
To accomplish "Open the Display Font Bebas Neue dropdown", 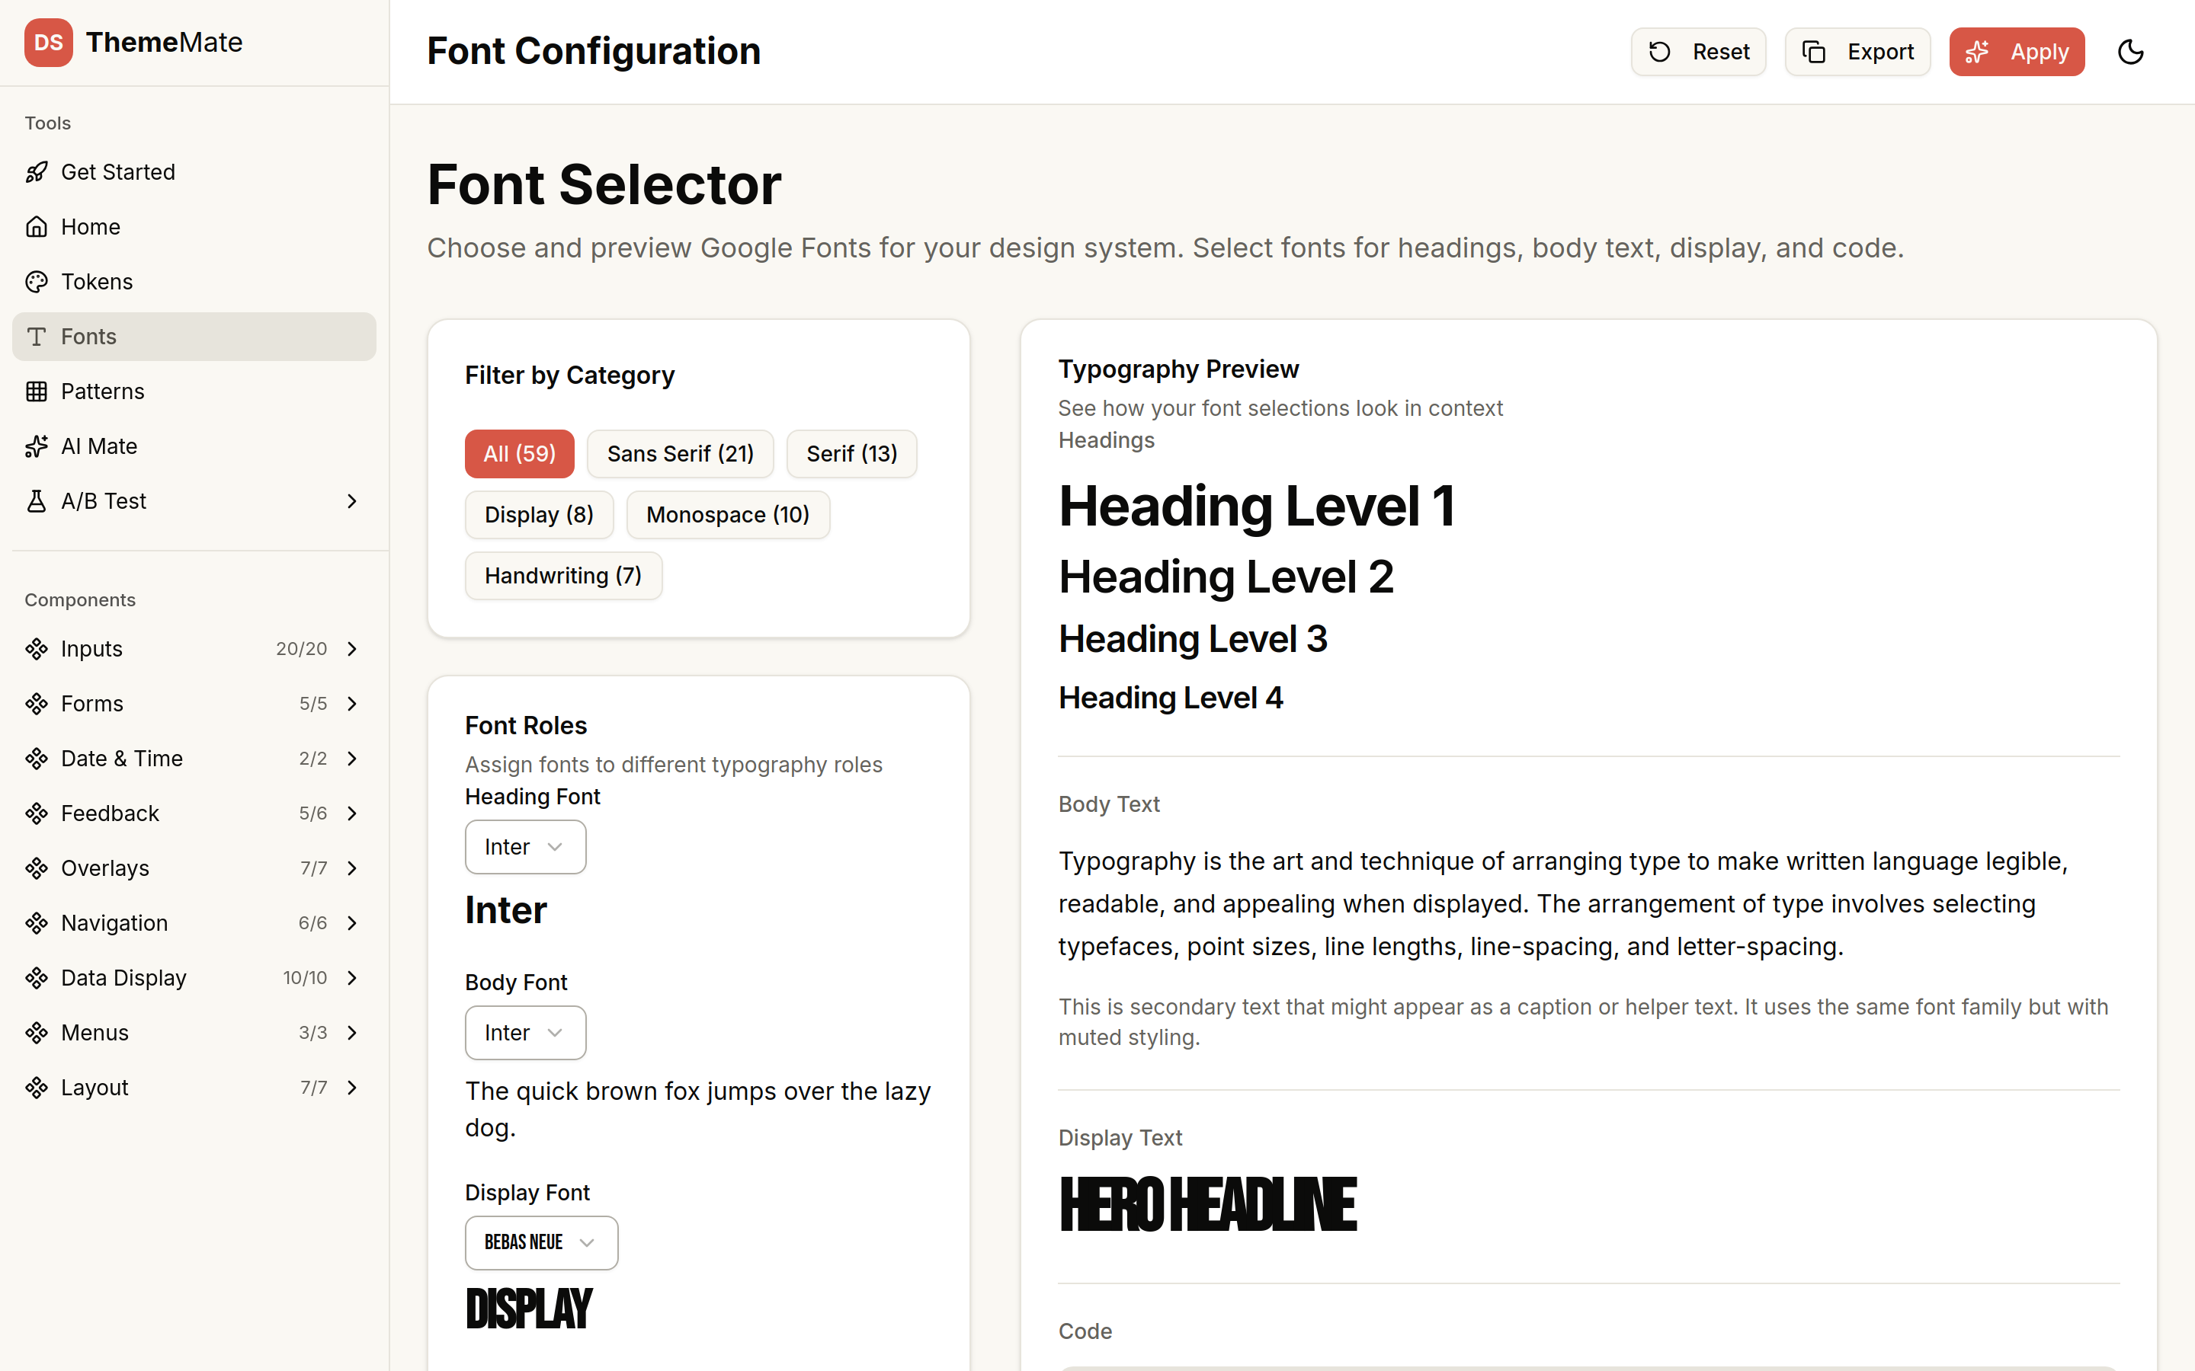I will [541, 1243].
